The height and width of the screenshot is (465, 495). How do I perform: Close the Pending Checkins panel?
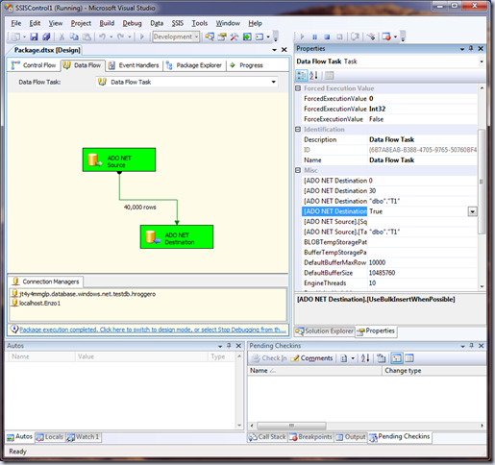pyautogui.click(x=481, y=346)
